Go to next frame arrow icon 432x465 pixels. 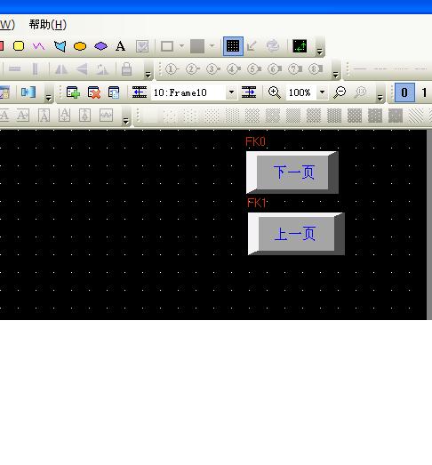[249, 92]
